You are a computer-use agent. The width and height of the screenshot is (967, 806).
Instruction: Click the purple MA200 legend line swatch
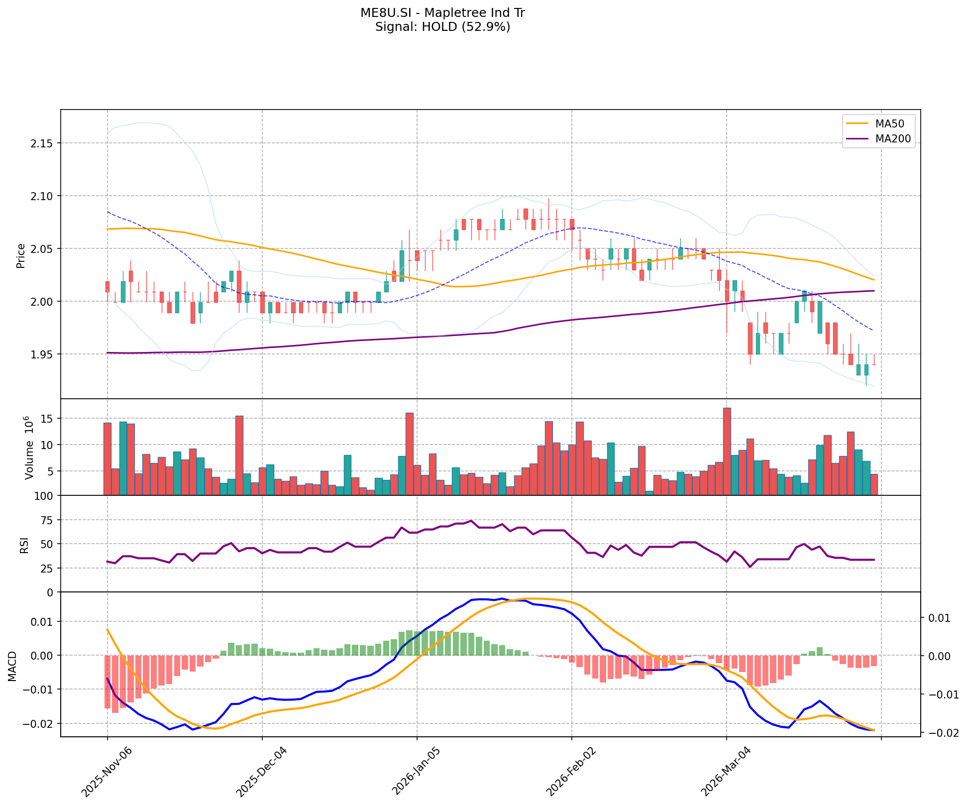[857, 139]
